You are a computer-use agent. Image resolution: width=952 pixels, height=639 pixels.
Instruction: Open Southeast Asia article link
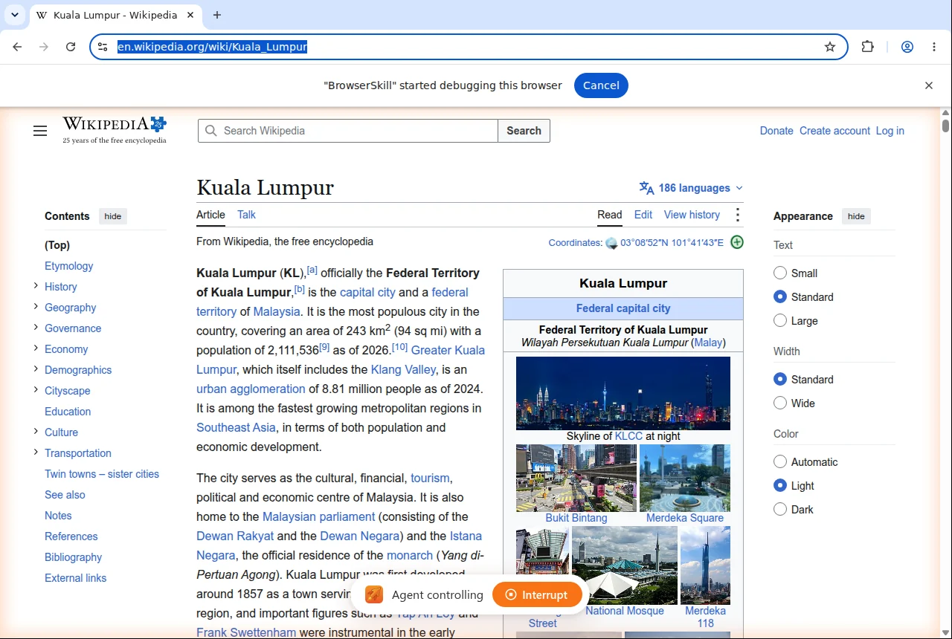click(236, 427)
